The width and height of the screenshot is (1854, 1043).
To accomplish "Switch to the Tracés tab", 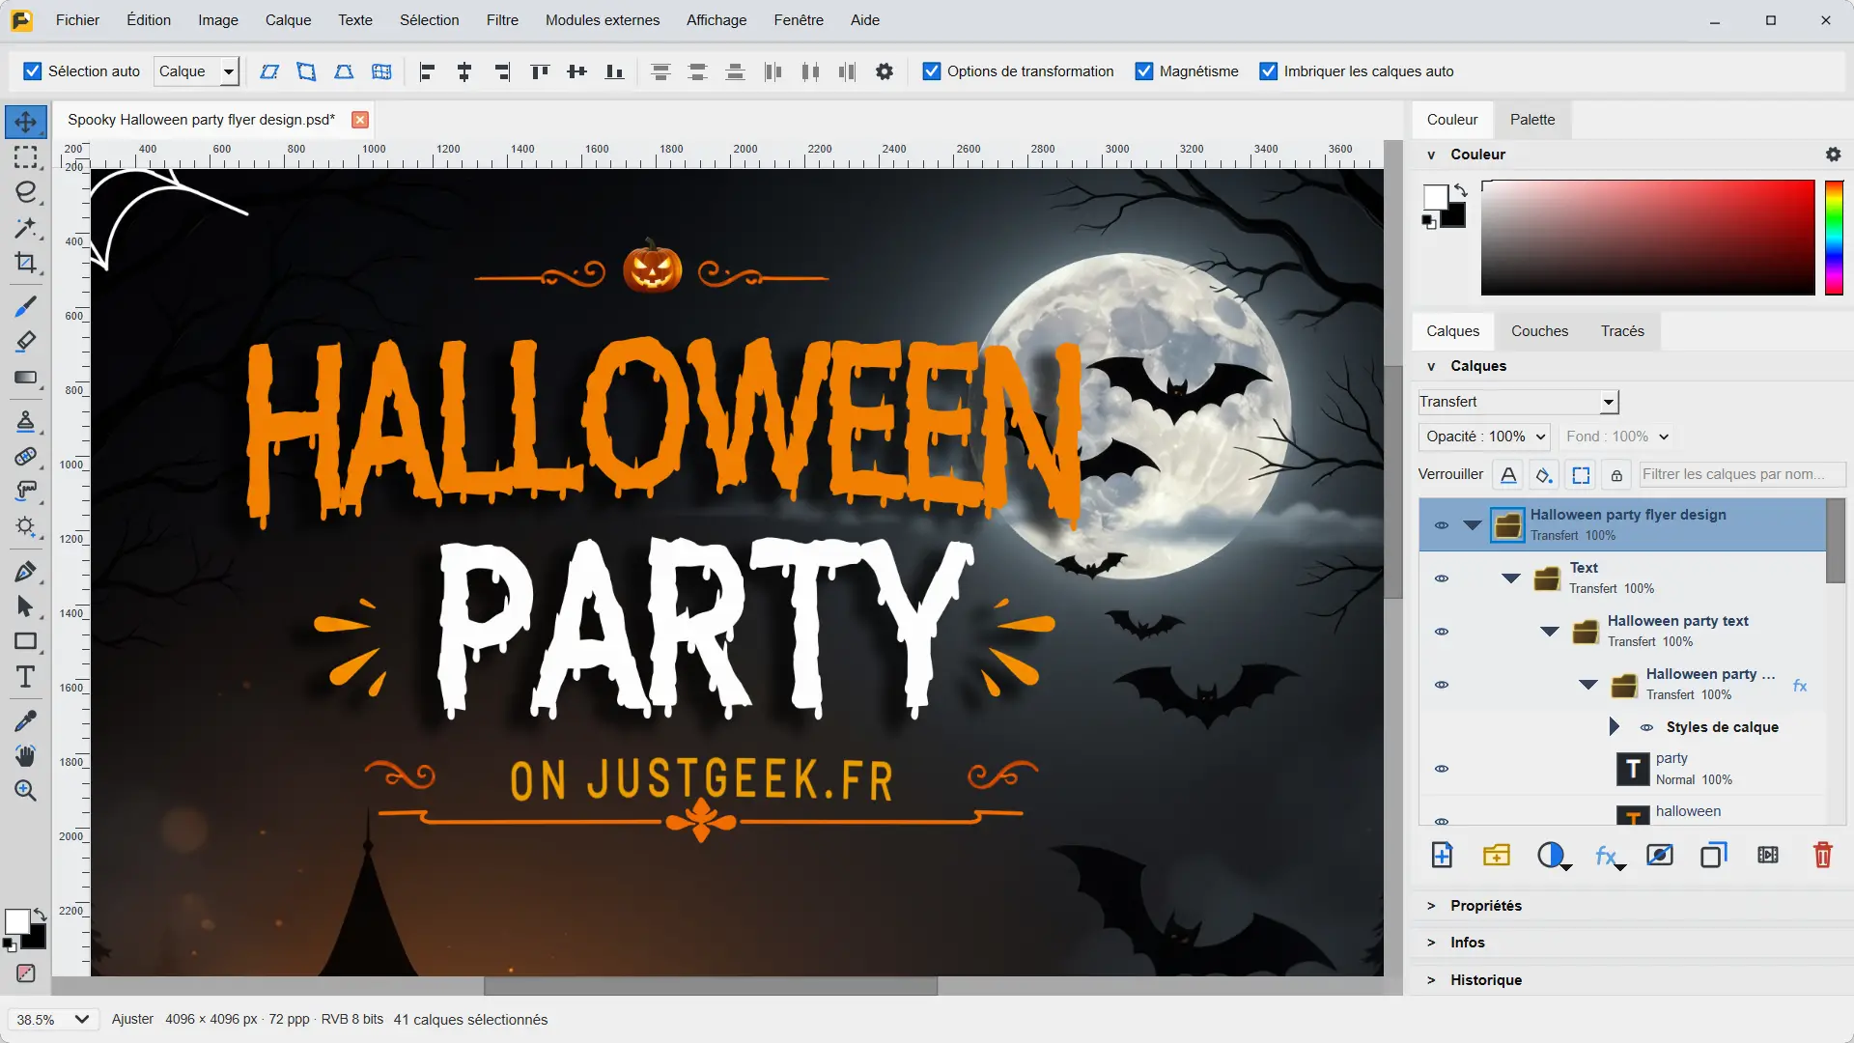I will point(1622,331).
